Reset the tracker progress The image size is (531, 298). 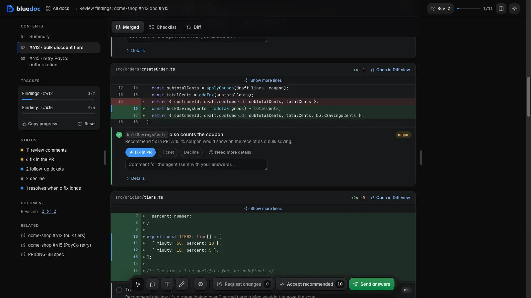click(x=87, y=124)
